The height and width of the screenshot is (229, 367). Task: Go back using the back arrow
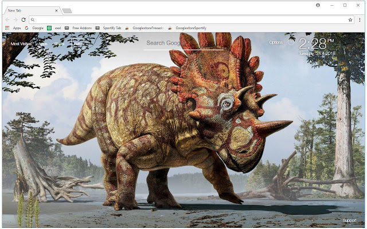pyautogui.click(x=7, y=20)
